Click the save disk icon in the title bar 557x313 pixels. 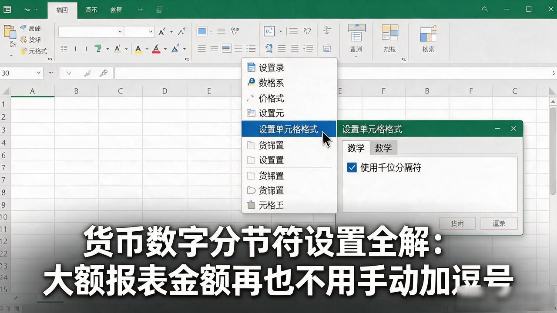tap(159, 10)
